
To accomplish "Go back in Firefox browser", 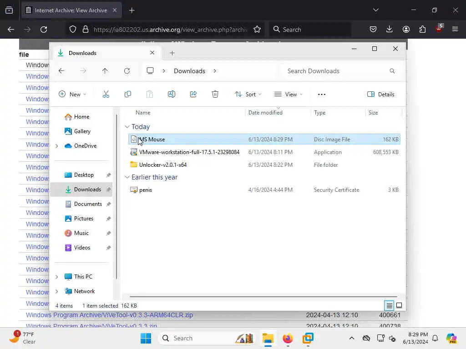I will tap(11, 30).
